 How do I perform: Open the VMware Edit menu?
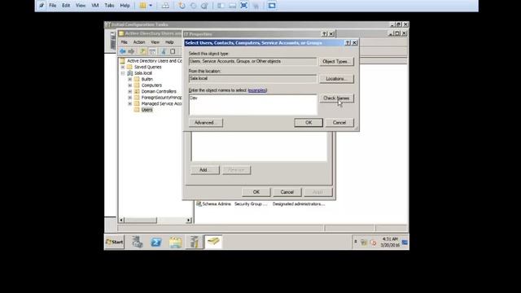point(66,6)
